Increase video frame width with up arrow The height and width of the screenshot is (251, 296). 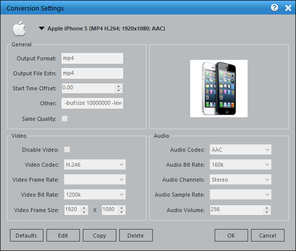pyautogui.click(x=84, y=208)
